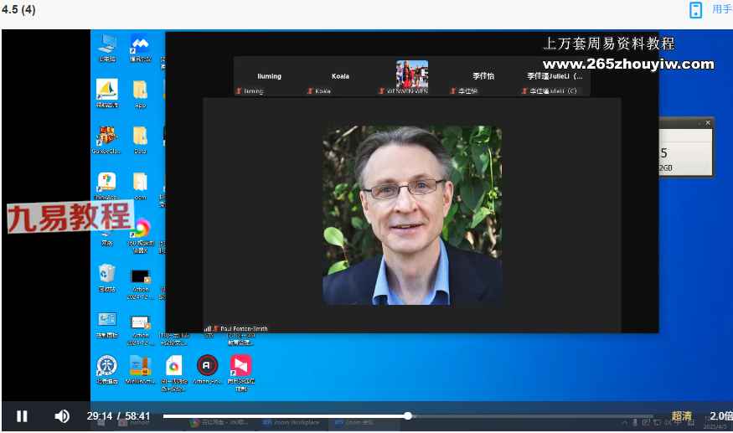This screenshot has height=433, width=733.
Task: Close the small popup window at right
Action: [708, 123]
